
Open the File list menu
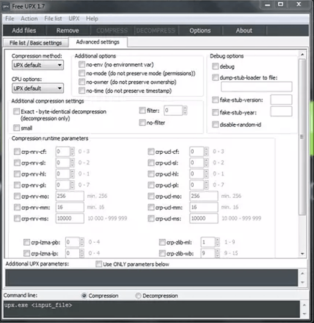[53, 18]
